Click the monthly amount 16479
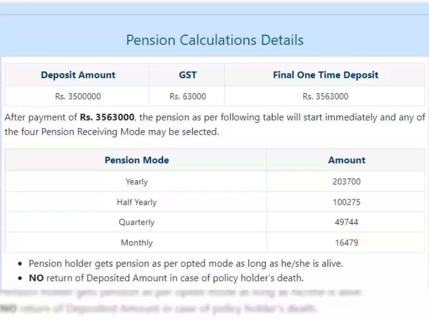Viewport: 429px width, 322px height. click(346, 243)
